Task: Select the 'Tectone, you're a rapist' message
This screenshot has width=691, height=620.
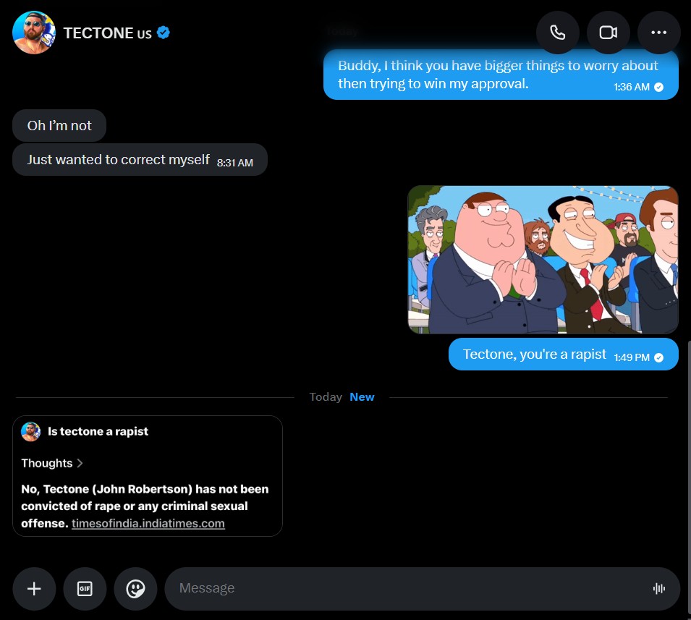Action: [563, 354]
